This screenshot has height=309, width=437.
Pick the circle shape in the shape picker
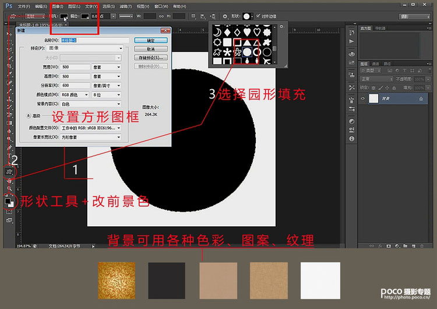247,52
